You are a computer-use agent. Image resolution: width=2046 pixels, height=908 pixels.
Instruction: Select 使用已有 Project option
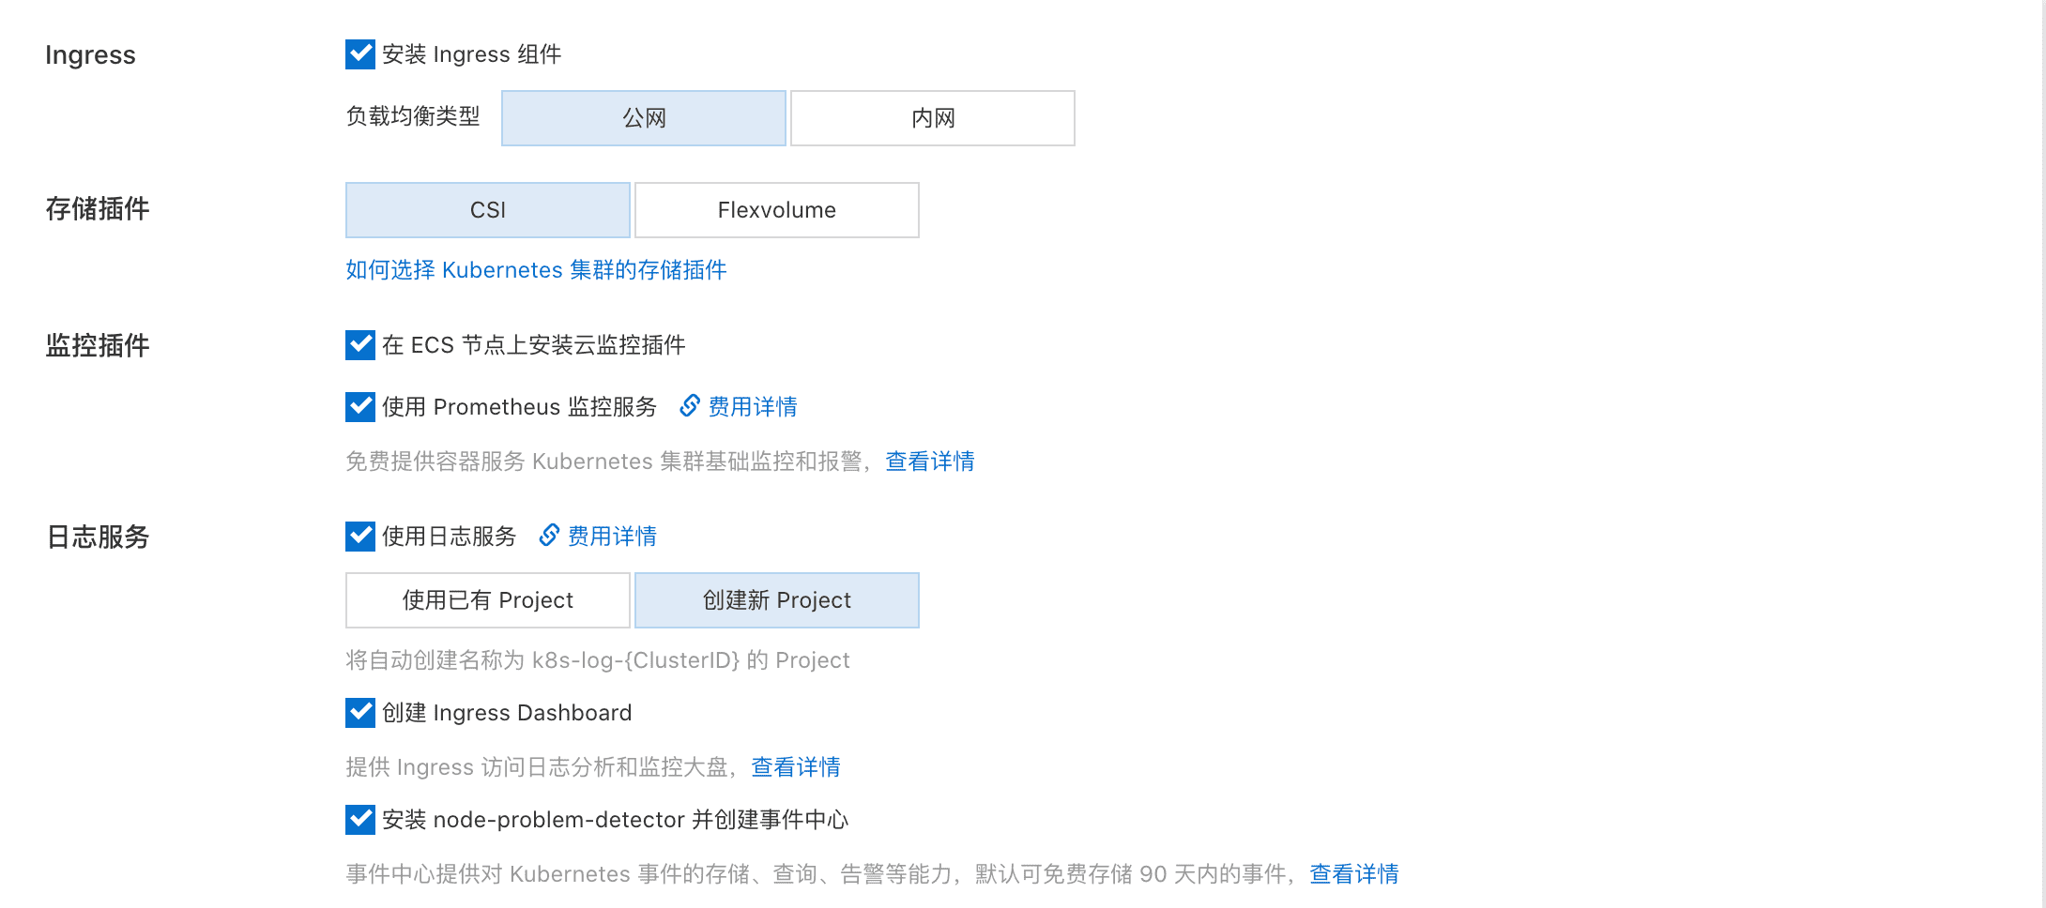pyautogui.click(x=488, y=600)
